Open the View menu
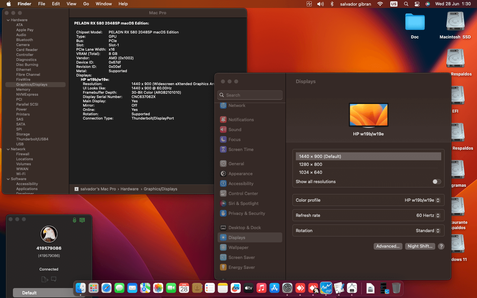Screen dimensions: 477x298 [72, 4]
